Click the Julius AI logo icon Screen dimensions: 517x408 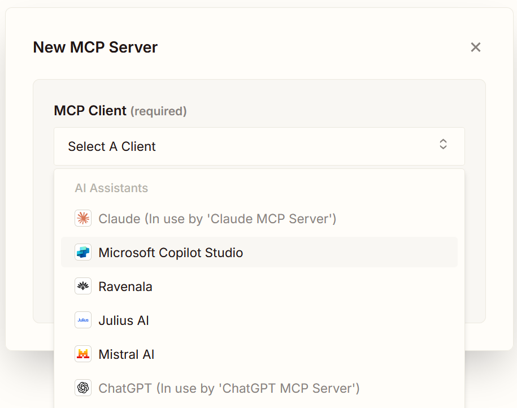pos(83,320)
